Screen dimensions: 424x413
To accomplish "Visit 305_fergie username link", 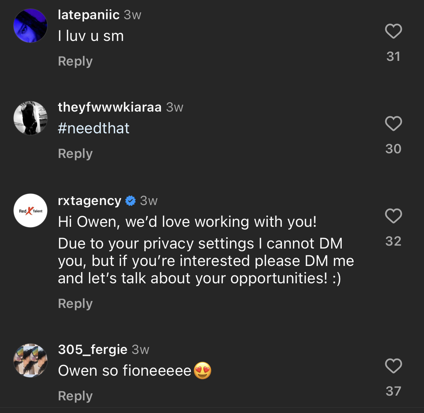I will [92, 350].
